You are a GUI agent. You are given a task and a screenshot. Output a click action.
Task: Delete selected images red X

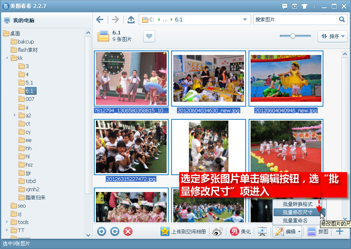[128, 231]
